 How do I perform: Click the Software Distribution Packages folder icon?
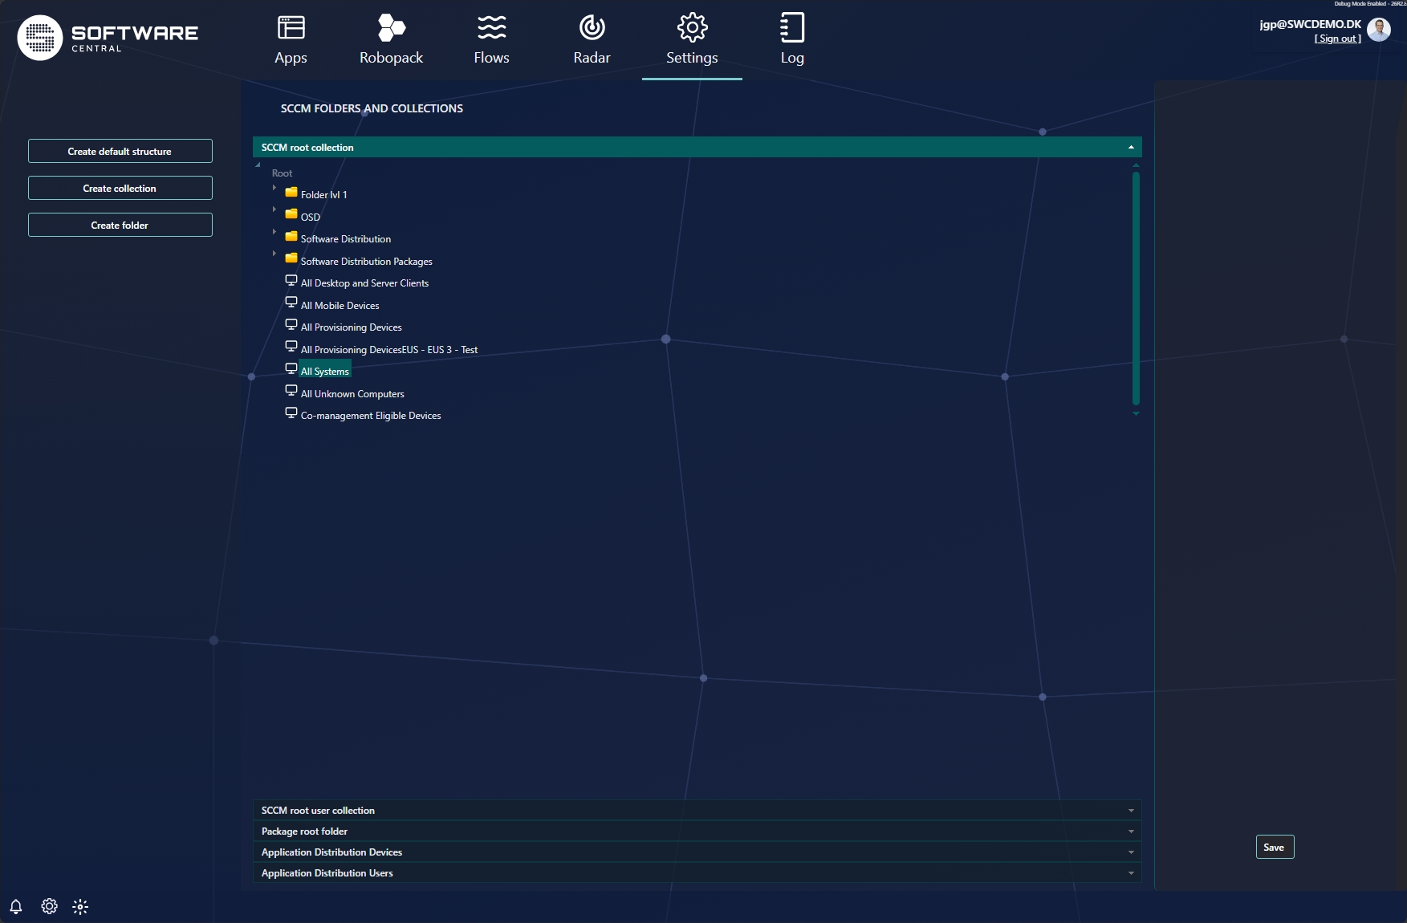(x=291, y=258)
